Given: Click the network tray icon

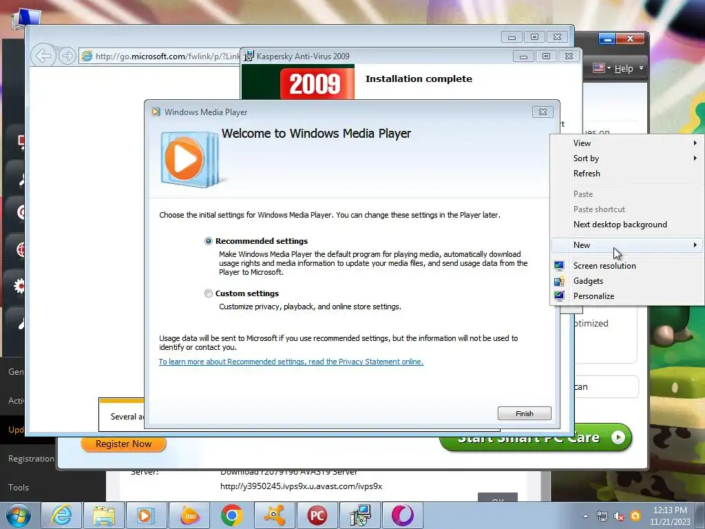Looking at the screenshot, I should click(602, 517).
